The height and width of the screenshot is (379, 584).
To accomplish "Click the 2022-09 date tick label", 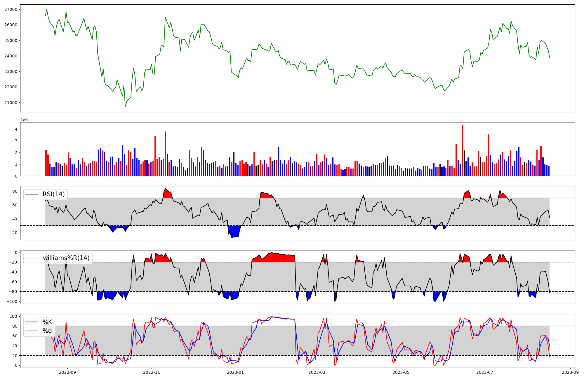I will click(x=67, y=372).
